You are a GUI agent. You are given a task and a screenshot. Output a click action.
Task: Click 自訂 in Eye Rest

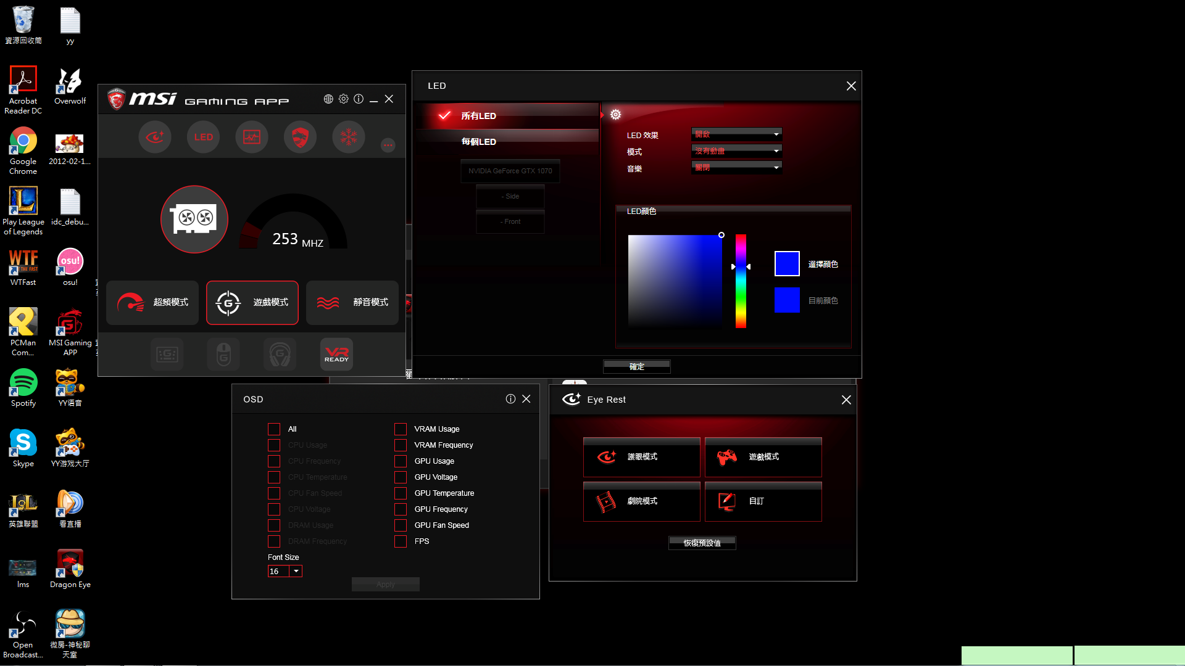pos(763,501)
